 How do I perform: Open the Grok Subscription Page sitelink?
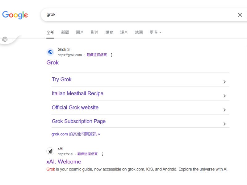click(x=79, y=121)
